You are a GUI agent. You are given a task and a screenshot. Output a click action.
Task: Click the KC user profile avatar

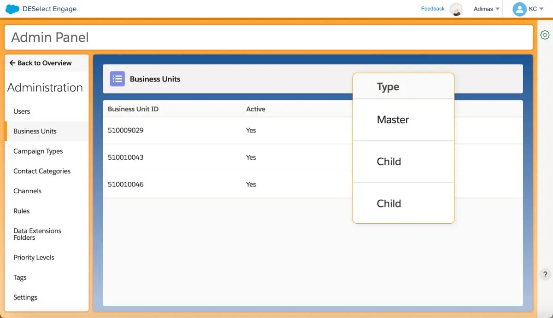519,9
